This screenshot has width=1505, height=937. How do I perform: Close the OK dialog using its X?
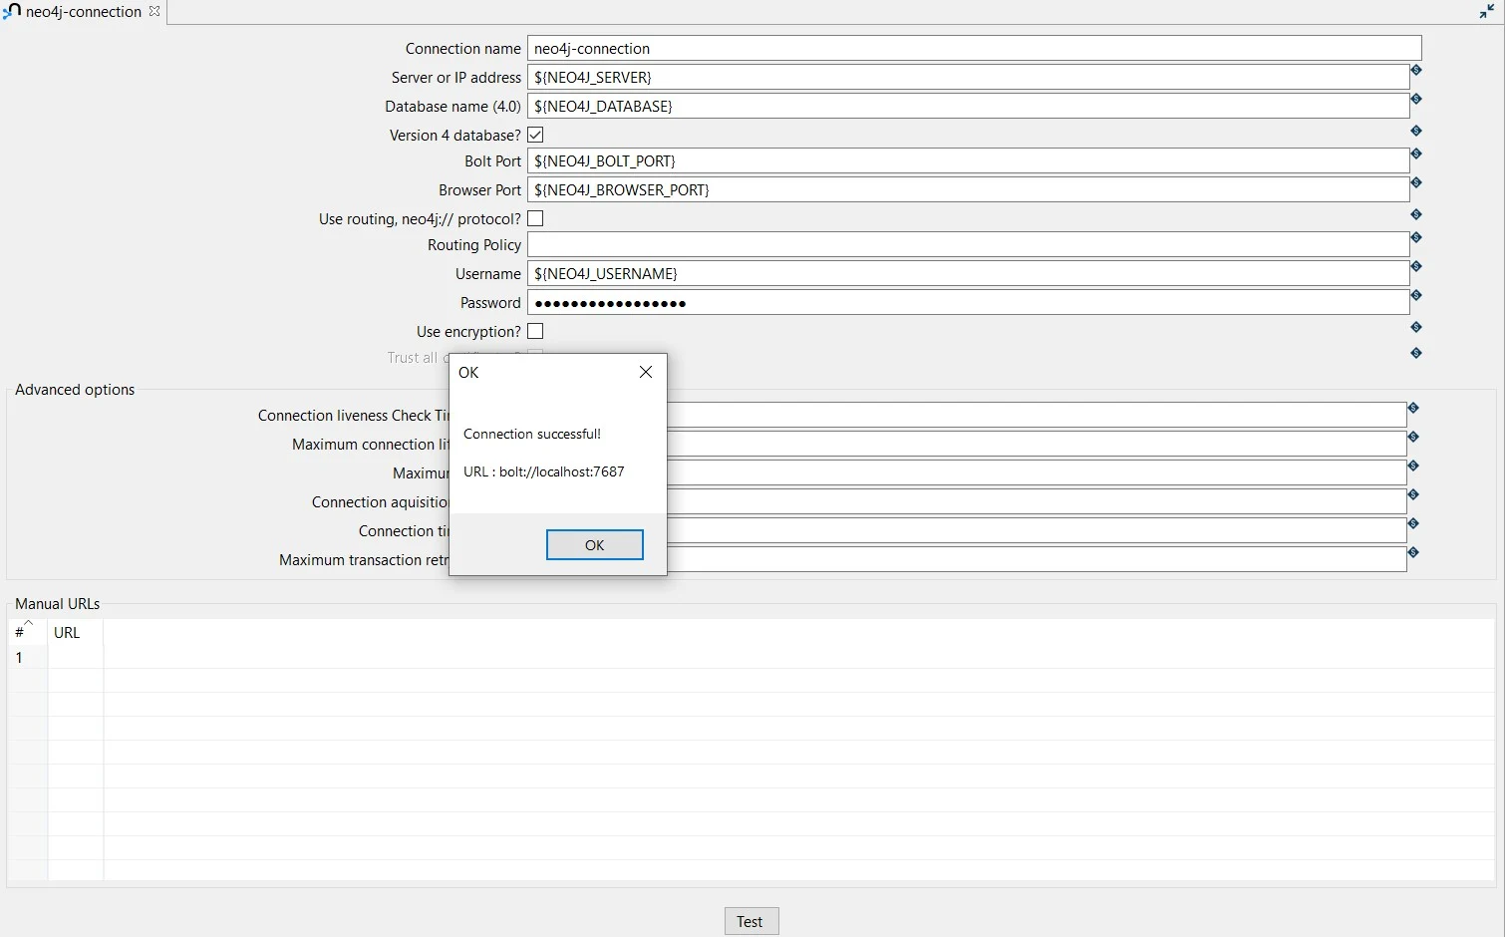[x=645, y=372]
